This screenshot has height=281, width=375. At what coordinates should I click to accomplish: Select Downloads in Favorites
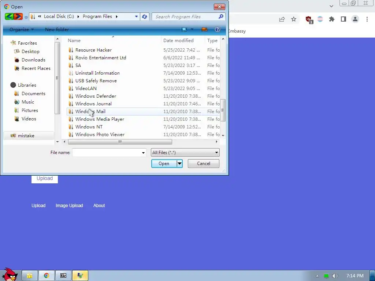[x=33, y=60]
